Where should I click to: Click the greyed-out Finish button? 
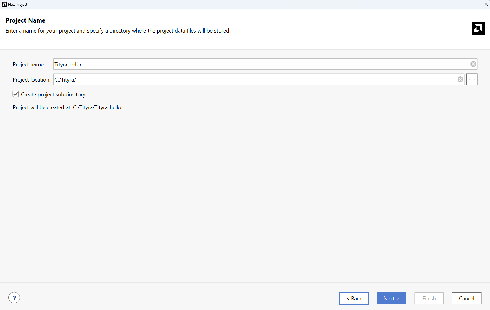pyautogui.click(x=429, y=298)
